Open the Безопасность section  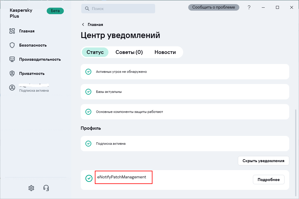pos(33,45)
